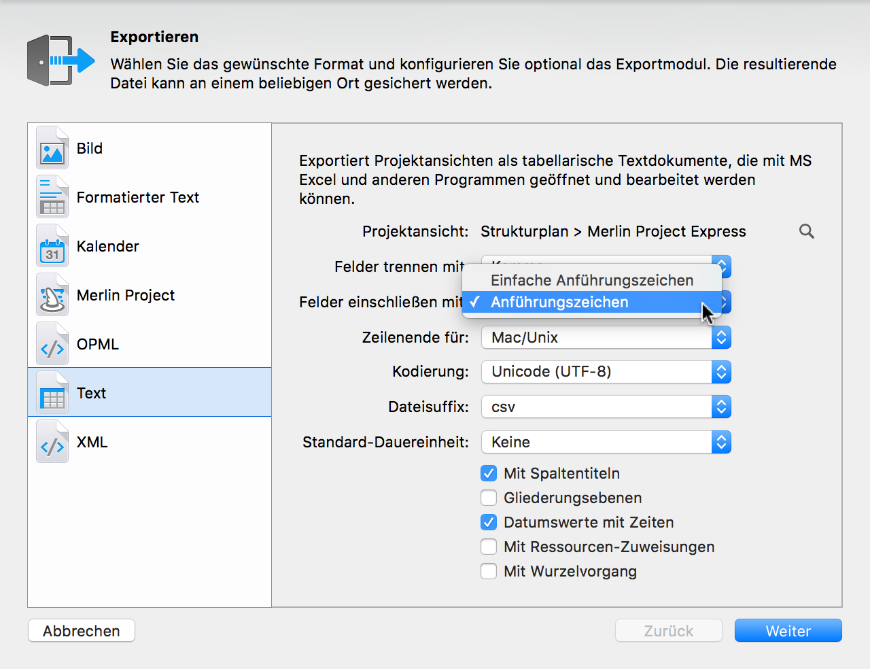Click the Abbrechen button
This screenshot has width=870, height=669.
82,630
